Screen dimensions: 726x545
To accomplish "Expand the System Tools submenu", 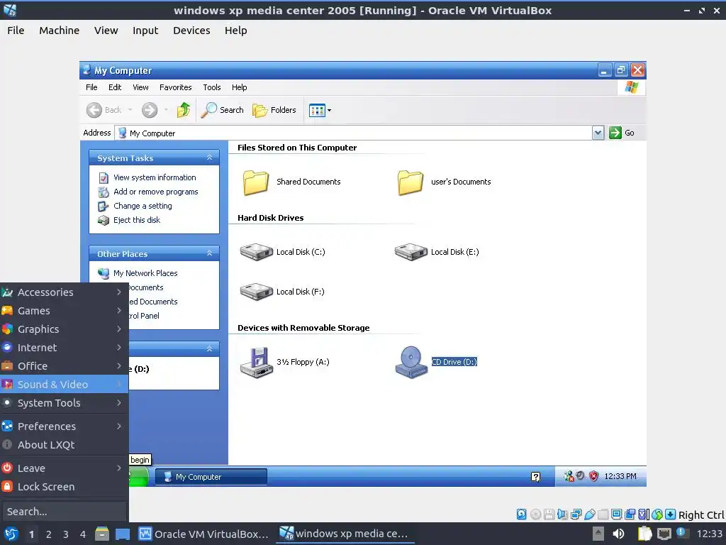I will [x=64, y=403].
